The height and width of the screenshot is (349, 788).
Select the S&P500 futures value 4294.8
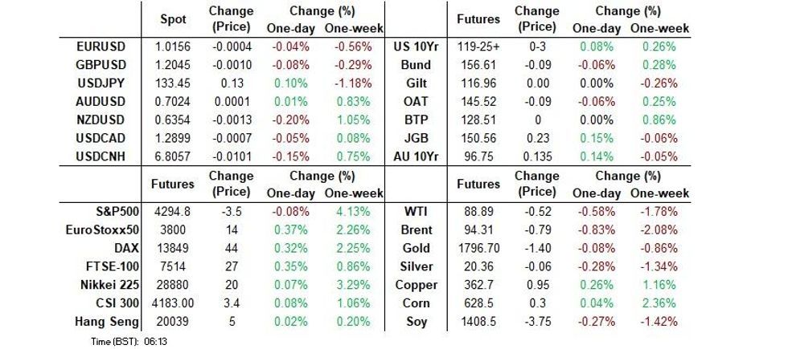click(x=172, y=213)
